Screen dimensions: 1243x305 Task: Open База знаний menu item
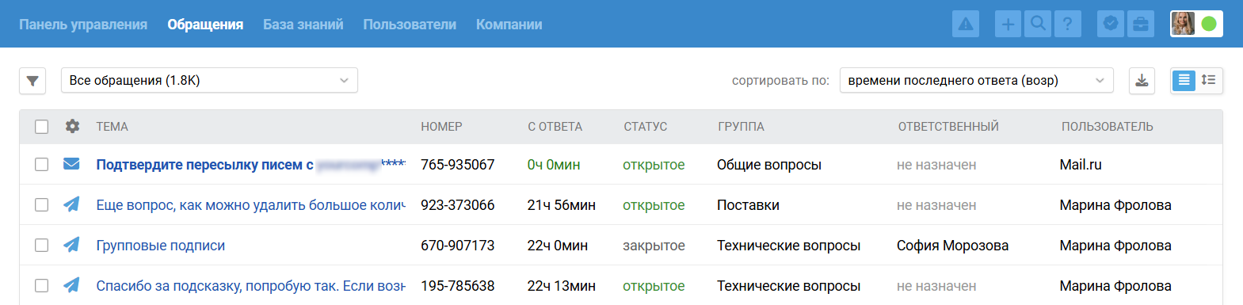pyautogui.click(x=303, y=25)
